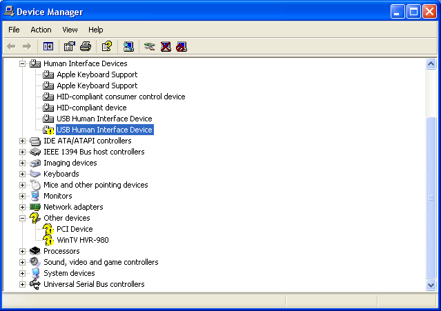The height and width of the screenshot is (311, 441).
Task: Expand the IDE ATA/ATAPI controllers node
Action: pyautogui.click(x=22, y=141)
